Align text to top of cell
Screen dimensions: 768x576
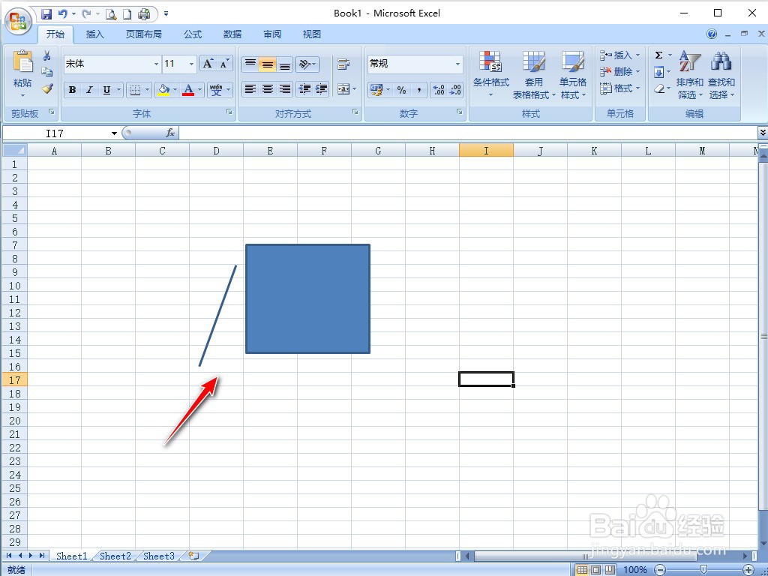click(250, 64)
